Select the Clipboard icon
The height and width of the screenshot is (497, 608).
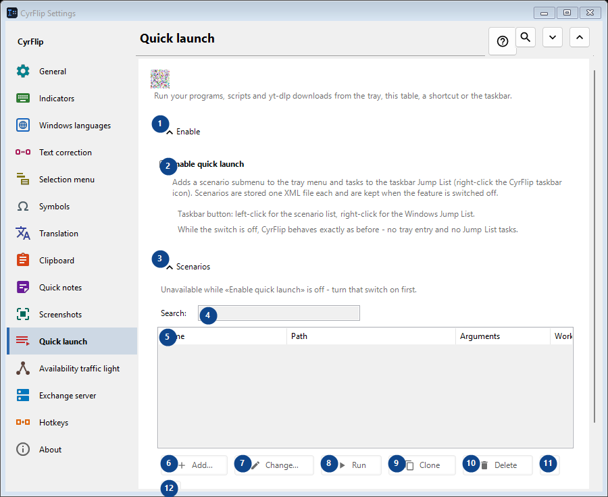click(23, 260)
